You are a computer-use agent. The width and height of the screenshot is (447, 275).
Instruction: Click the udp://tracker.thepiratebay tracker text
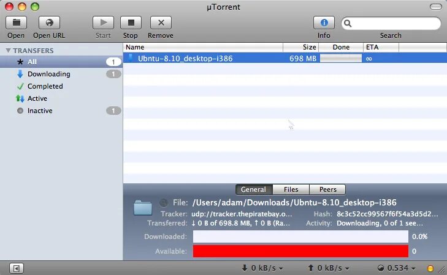(x=242, y=214)
